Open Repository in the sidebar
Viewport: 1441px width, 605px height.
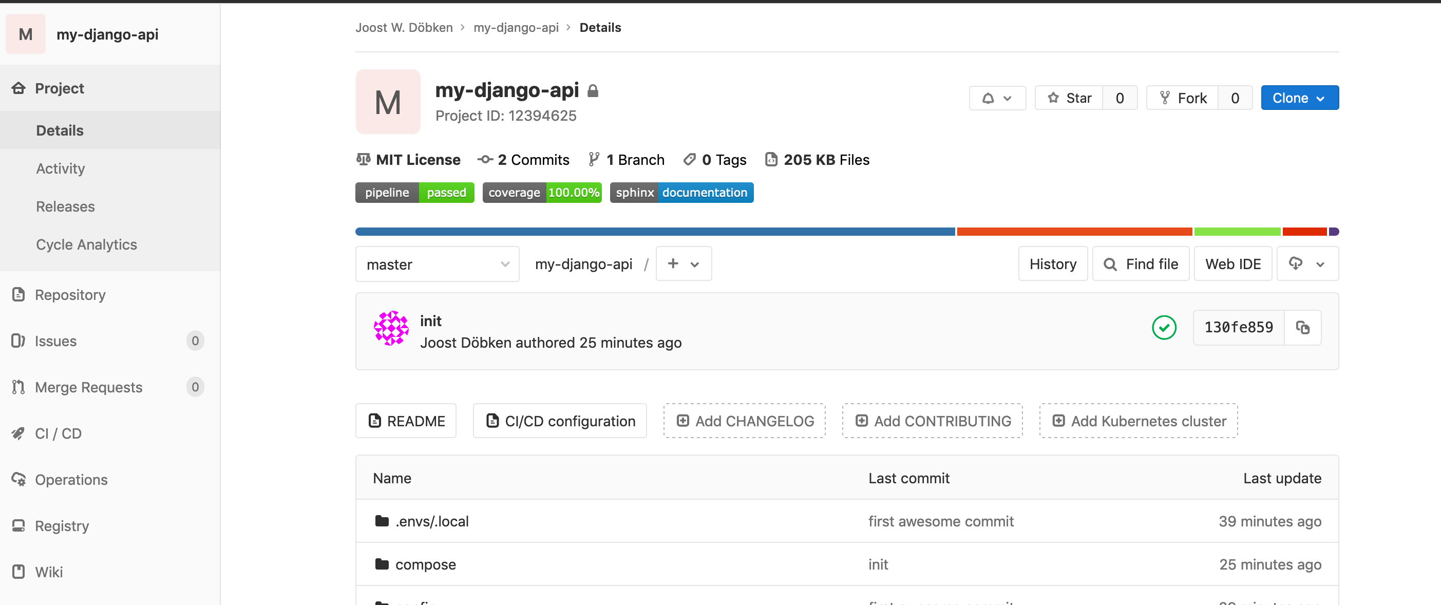(x=70, y=295)
